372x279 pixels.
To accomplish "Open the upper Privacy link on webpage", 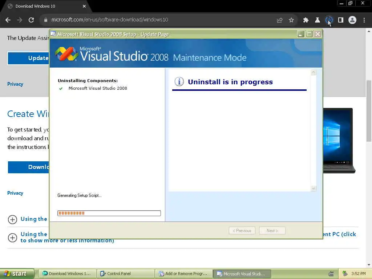I will [x=15, y=84].
